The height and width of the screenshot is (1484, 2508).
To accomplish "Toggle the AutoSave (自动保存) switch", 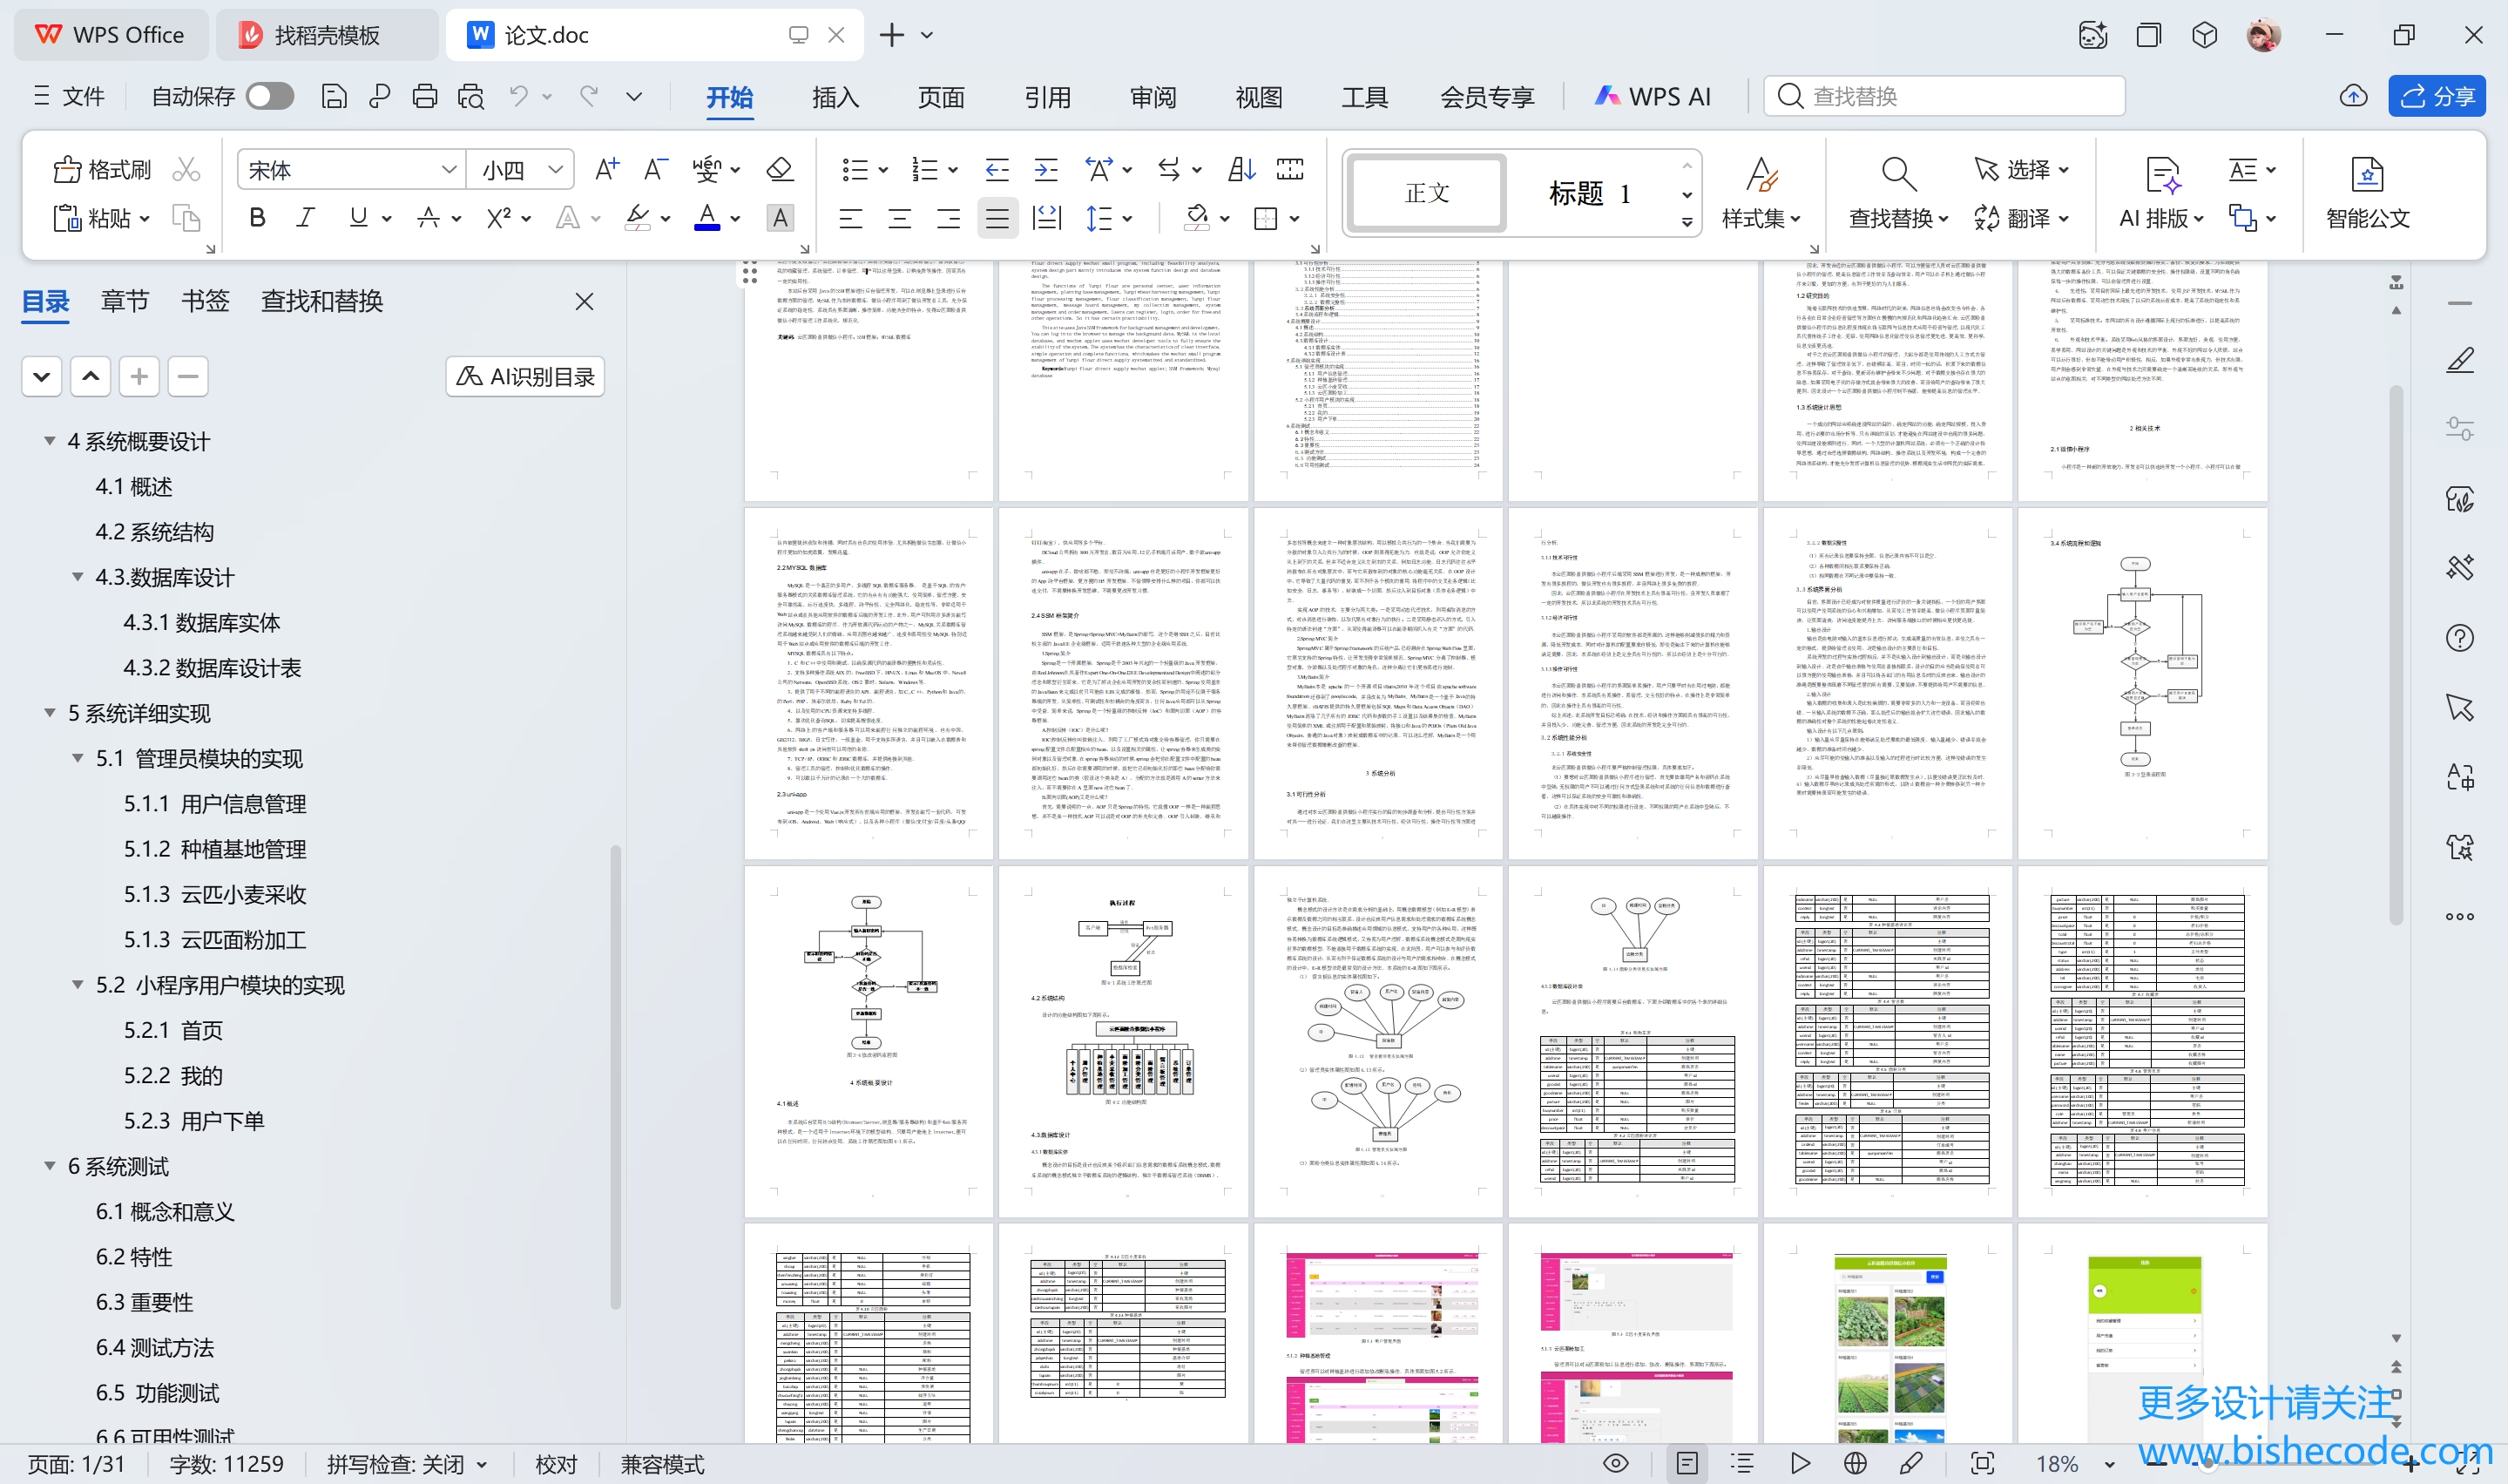I will (x=270, y=97).
